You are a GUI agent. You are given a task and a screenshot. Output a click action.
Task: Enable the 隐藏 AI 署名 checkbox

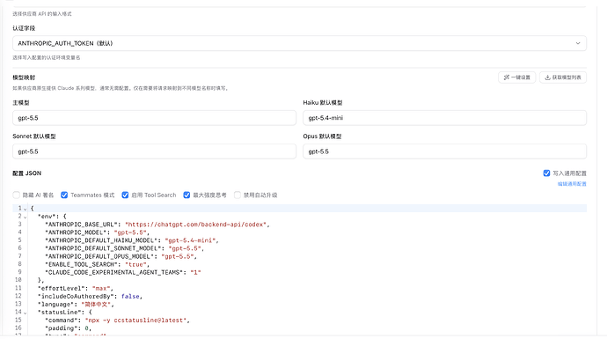coord(16,195)
